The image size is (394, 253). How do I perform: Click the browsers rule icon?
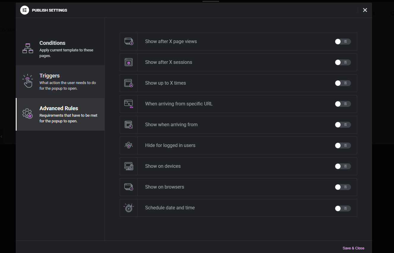pyautogui.click(x=129, y=187)
